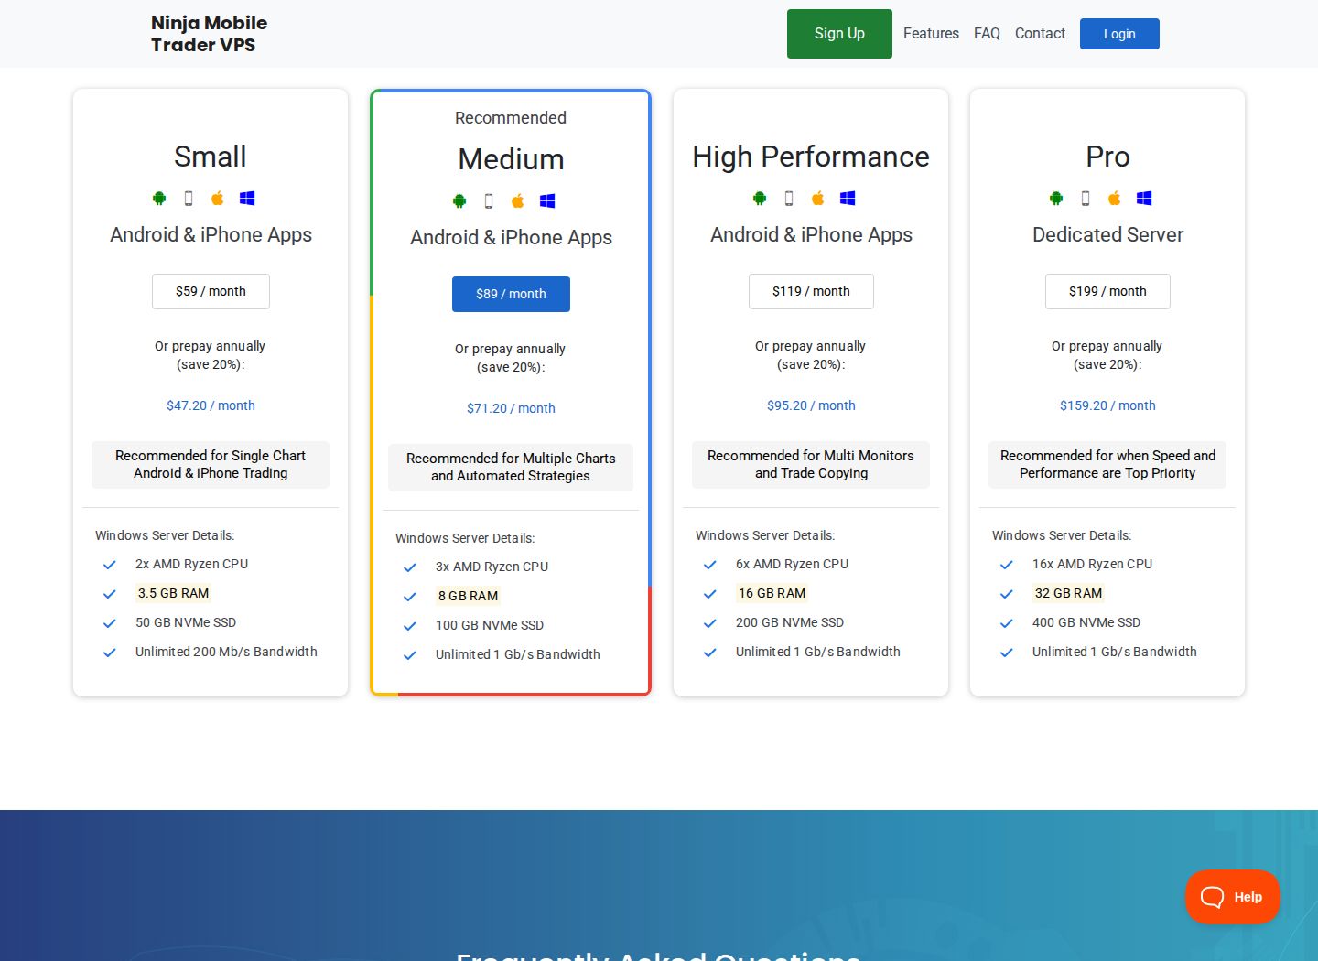Click the Small plan heading

(x=211, y=157)
